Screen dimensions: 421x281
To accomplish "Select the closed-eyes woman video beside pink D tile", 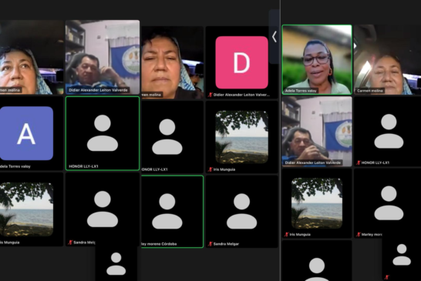I will tap(172, 62).
